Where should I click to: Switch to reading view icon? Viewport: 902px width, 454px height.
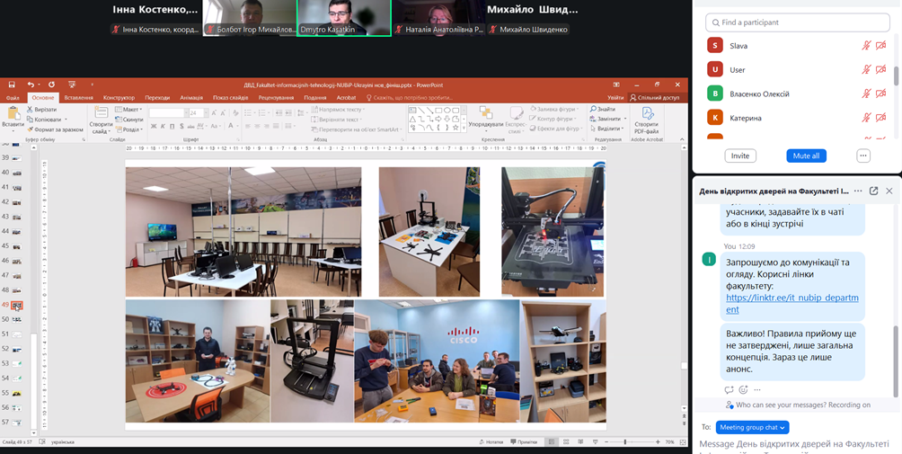point(579,442)
